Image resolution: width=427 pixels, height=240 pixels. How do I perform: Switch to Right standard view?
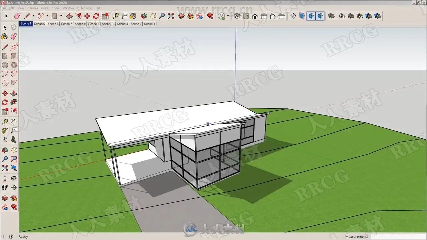[264, 16]
